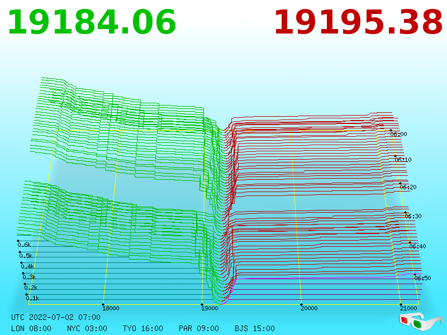447x335 pixels.
Task: Select the green bid price 19184.06
Action: click(92, 22)
